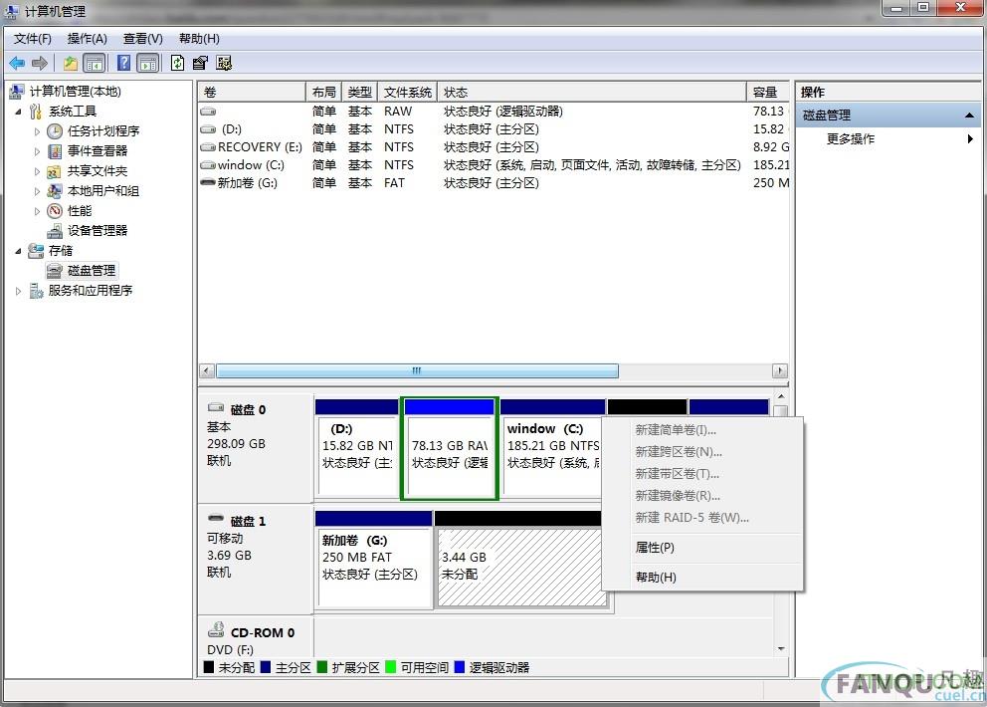Sort by Status (状态) column header

click(592, 92)
